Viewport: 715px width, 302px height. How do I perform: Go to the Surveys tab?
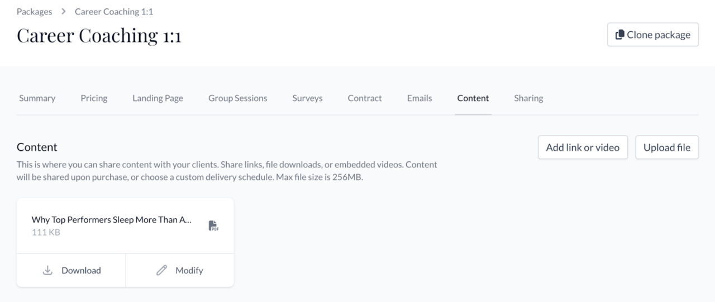click(x=307, y=98)
